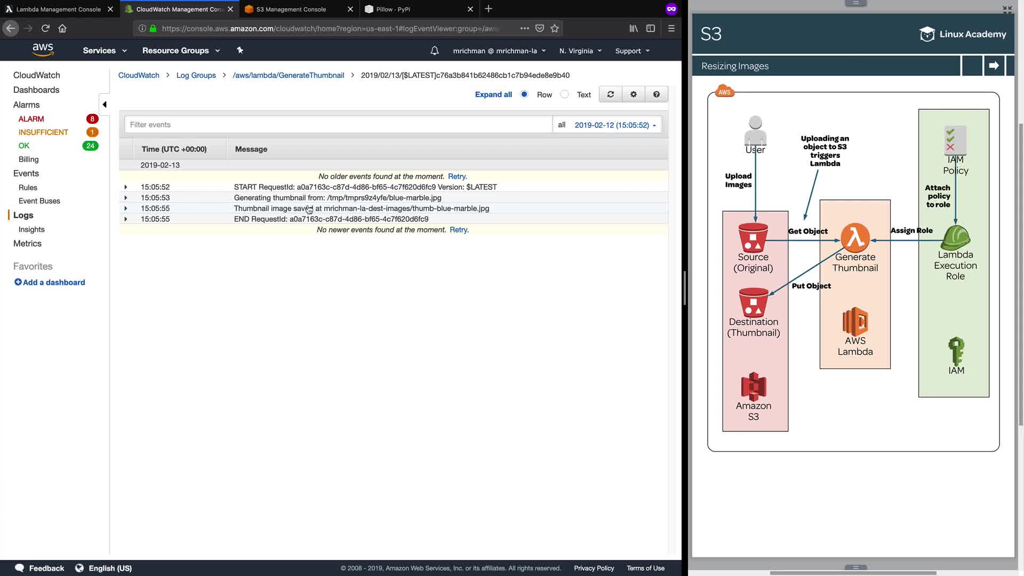1024x576 pixels.
Task: Open AWS notifications bell icon
Action: [x=434, y=51]
